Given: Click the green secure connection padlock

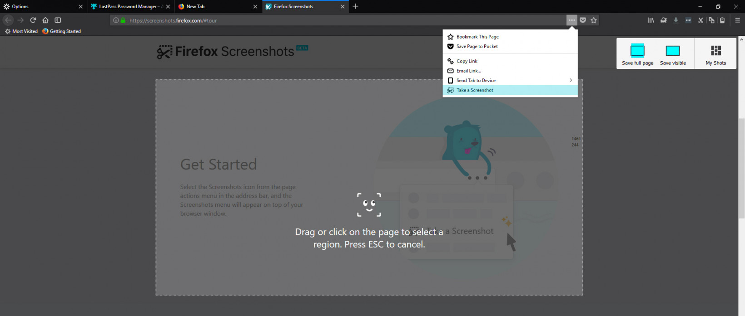Looking at the screenshot, I should pos(123,20).
